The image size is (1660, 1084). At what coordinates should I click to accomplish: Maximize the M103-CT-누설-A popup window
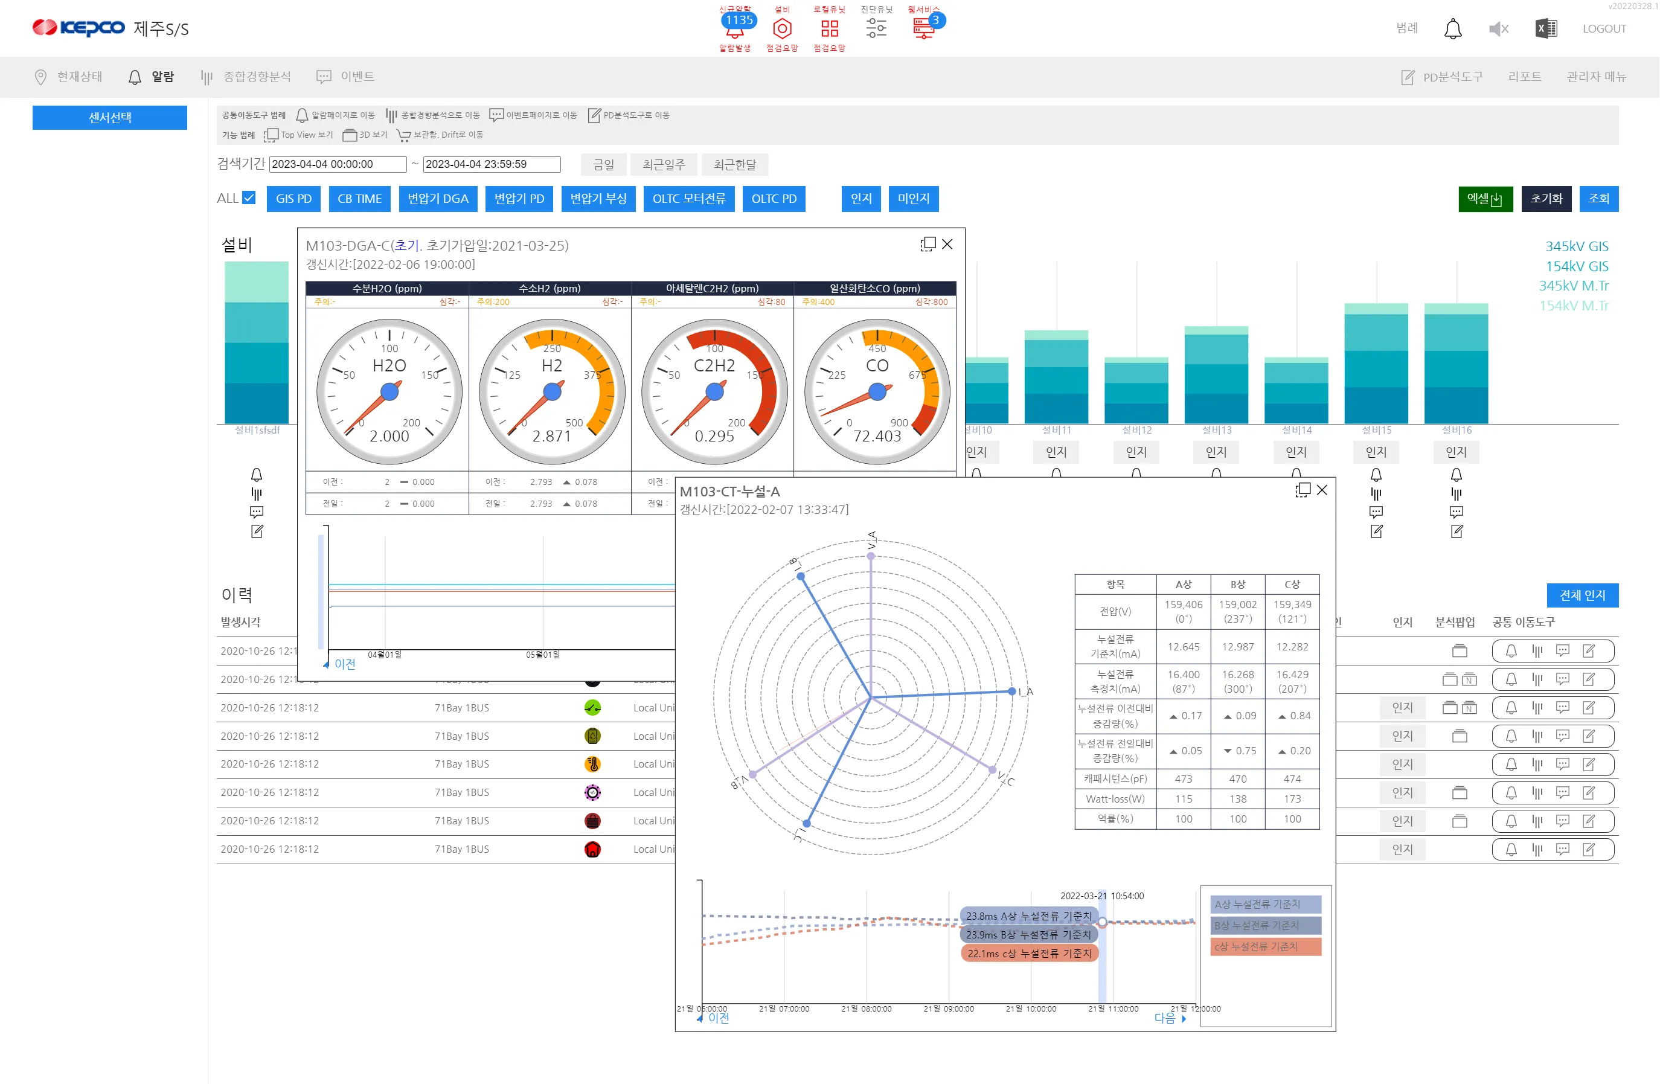click(x=1302, y=490)
